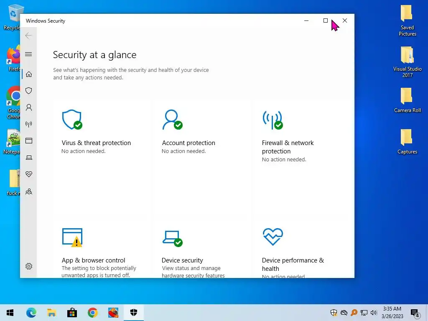
Task: Go back with the back arrow
Action: 28,36
